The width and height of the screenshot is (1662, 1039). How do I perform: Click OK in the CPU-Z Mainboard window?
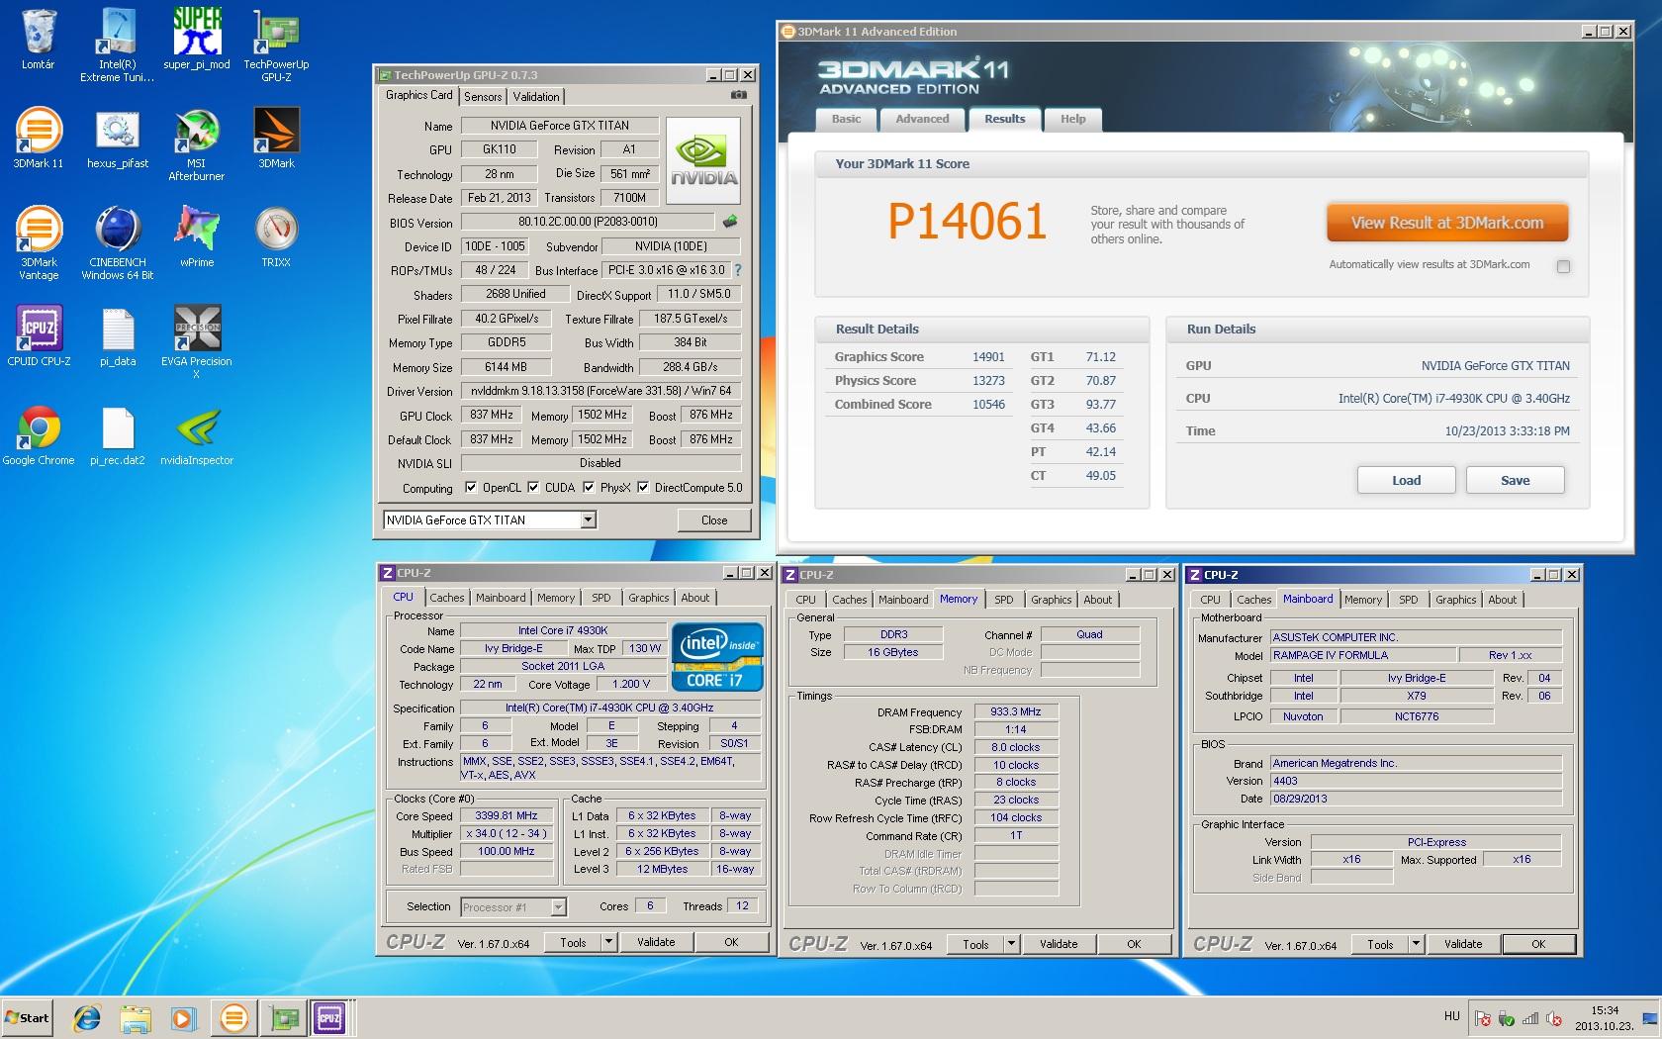coord(1538,944)
